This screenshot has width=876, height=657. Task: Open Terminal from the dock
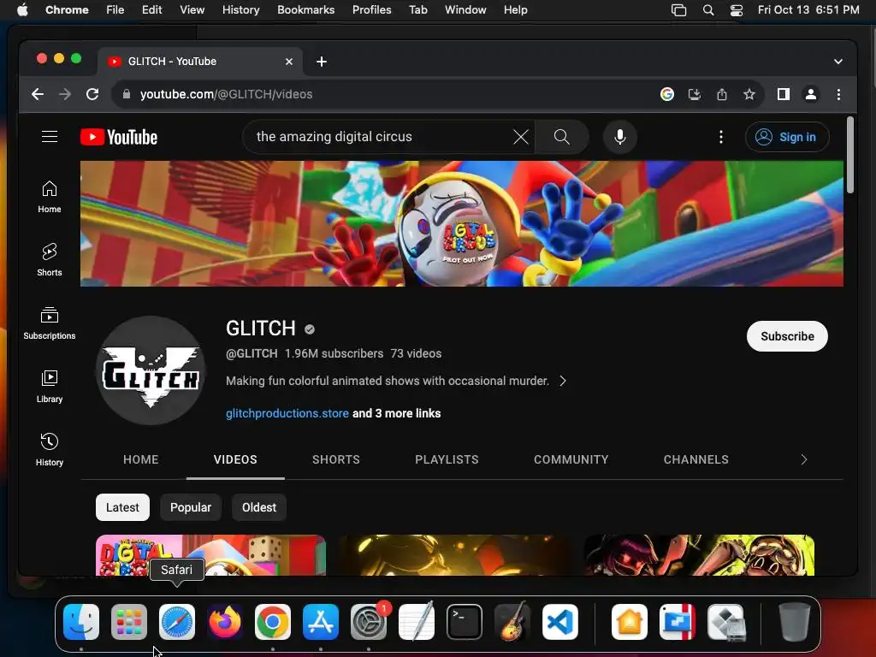tap(465, 622)
